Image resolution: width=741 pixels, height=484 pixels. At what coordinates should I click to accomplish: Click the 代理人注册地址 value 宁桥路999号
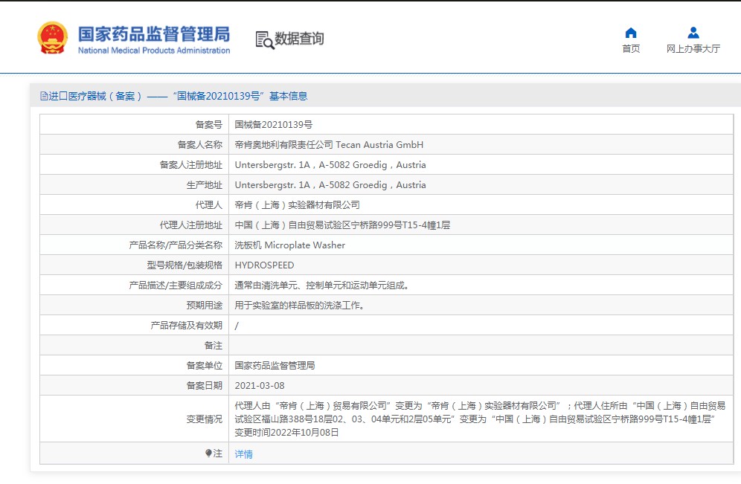342,225
